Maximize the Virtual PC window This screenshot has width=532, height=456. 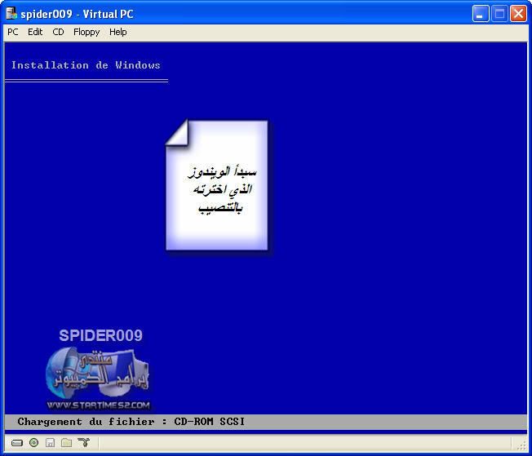499,14
